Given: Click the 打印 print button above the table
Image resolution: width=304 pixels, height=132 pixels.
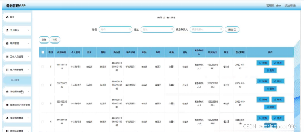Looking at the screenshot, I should (x=55, y=40).
